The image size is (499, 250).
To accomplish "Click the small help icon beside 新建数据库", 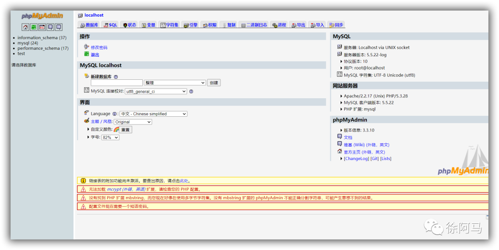I will (116, 77).
